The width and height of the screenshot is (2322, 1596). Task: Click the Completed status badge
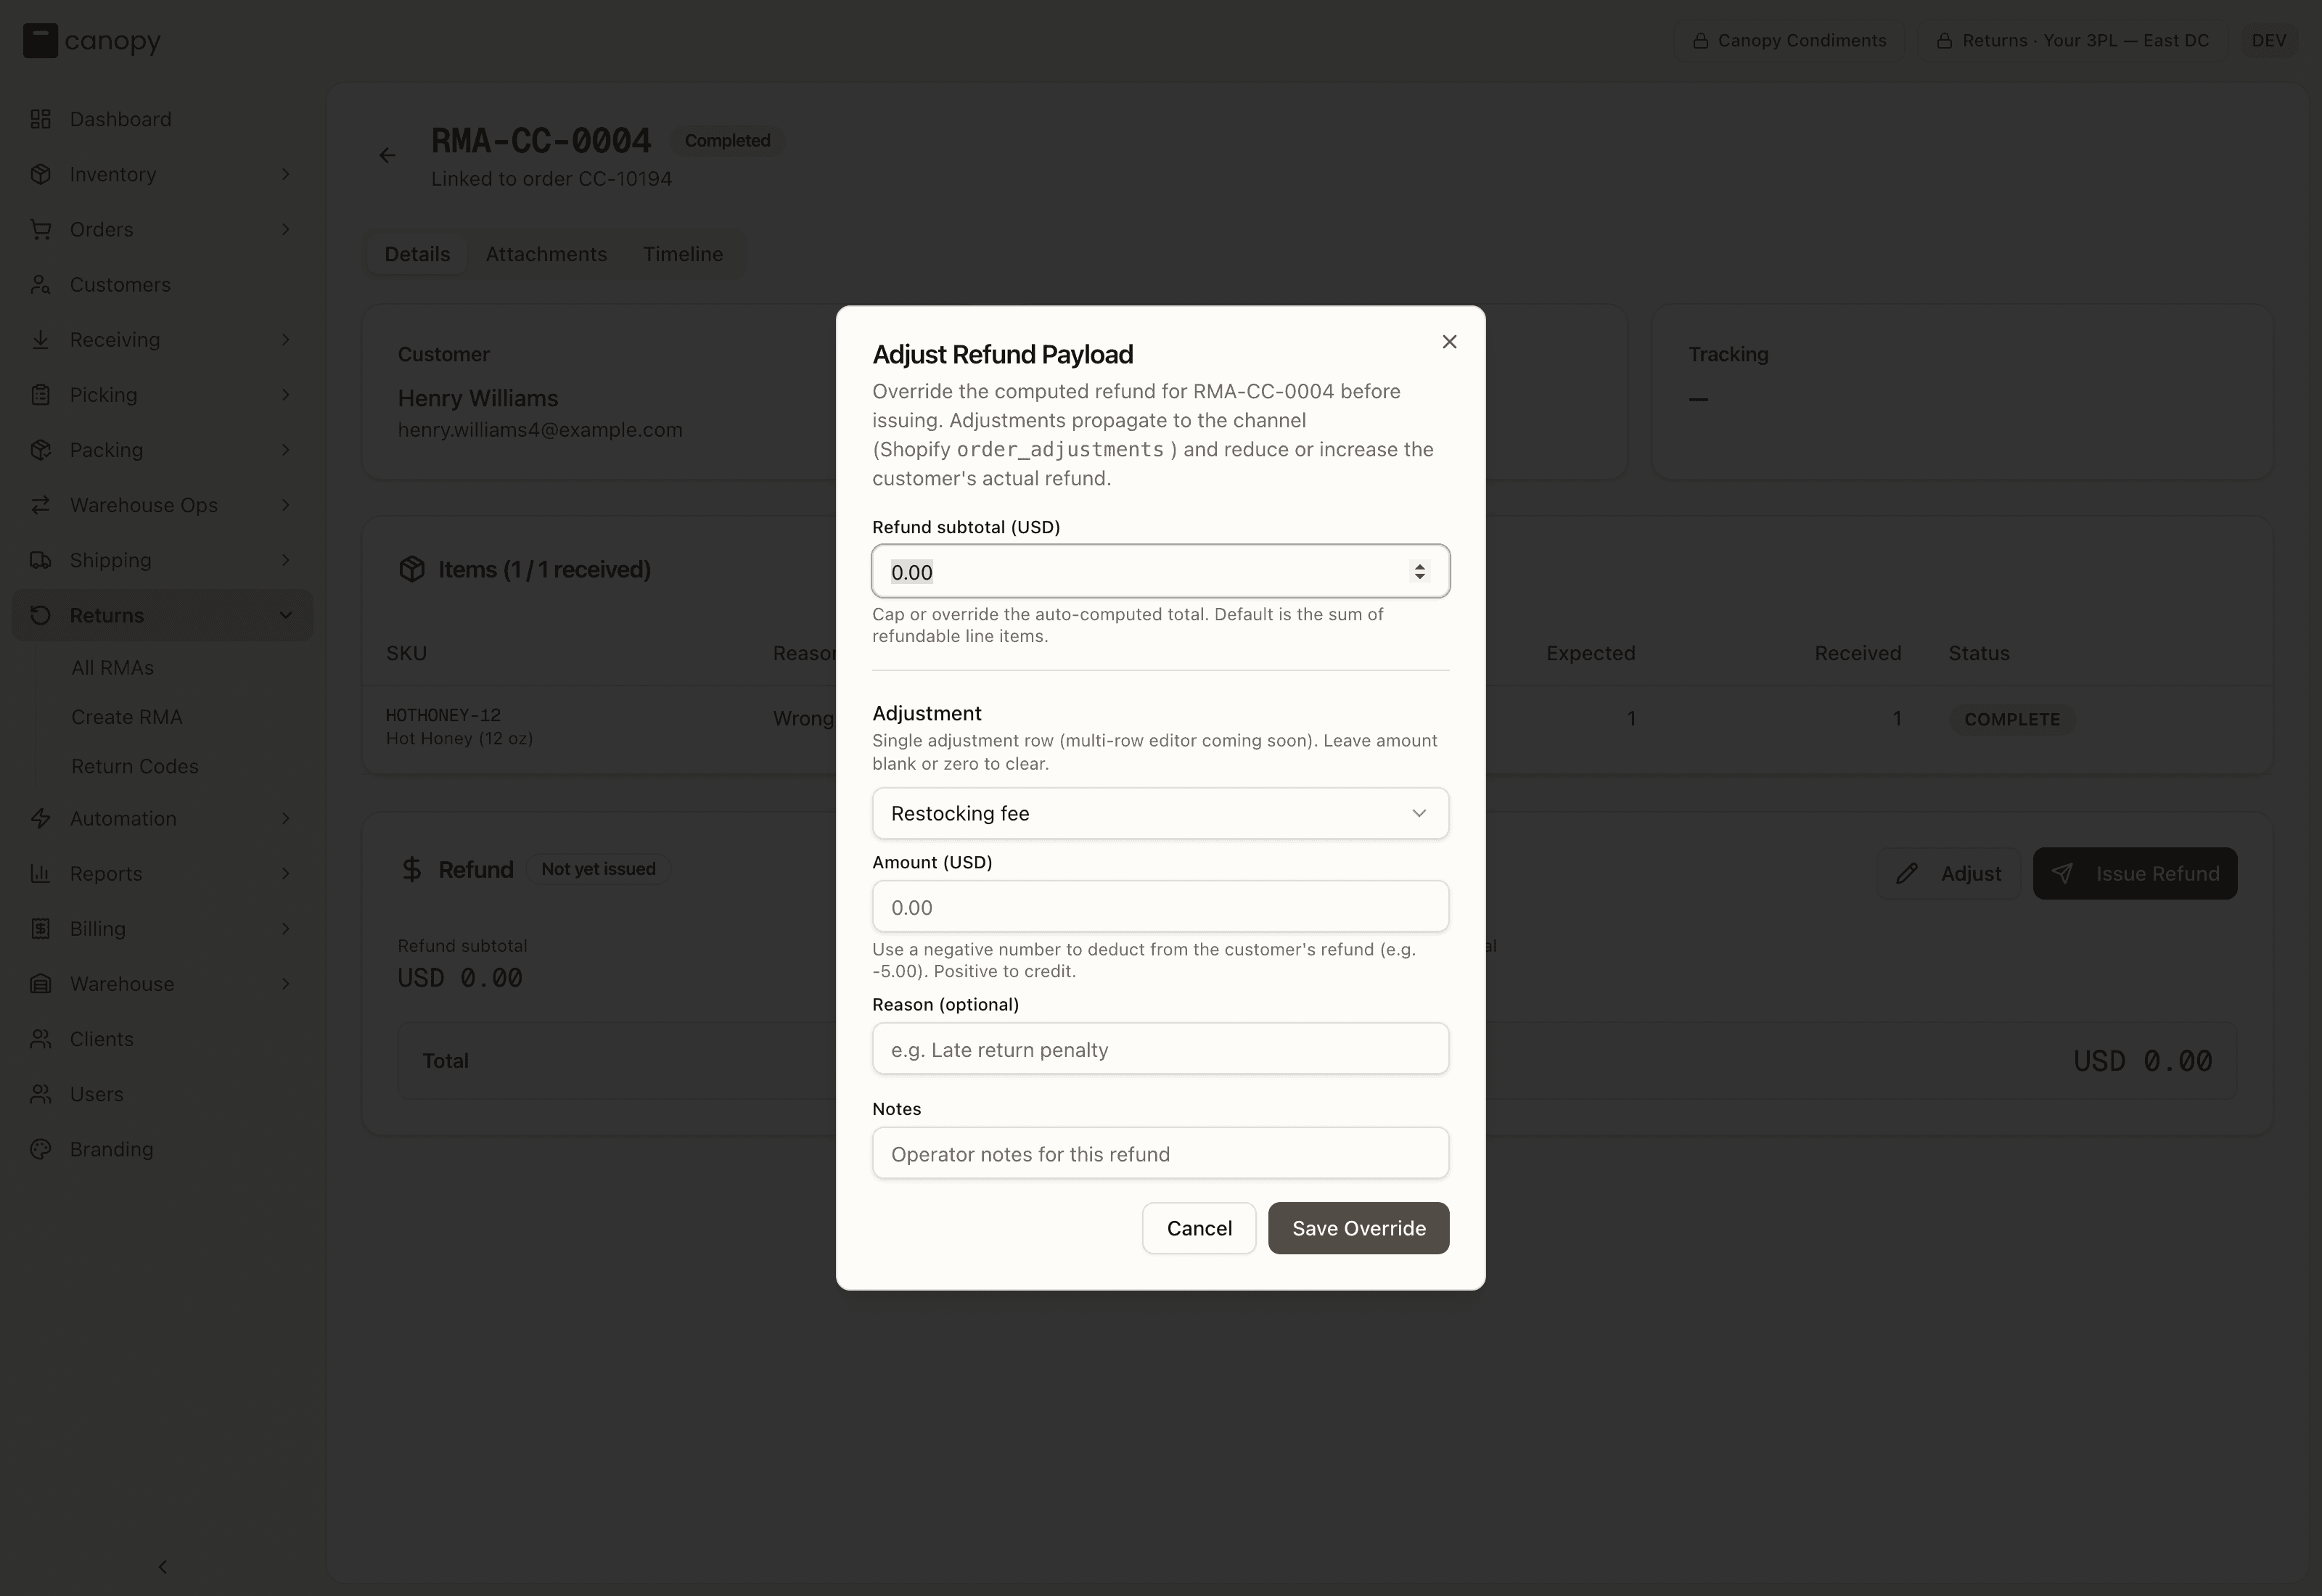(727, 141)
